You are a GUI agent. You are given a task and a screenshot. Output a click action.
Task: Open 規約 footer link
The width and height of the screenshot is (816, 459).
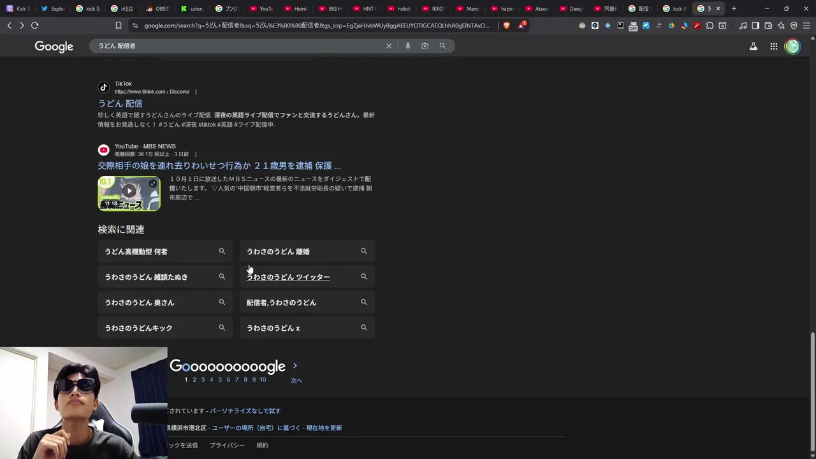[x=262, y=445]
